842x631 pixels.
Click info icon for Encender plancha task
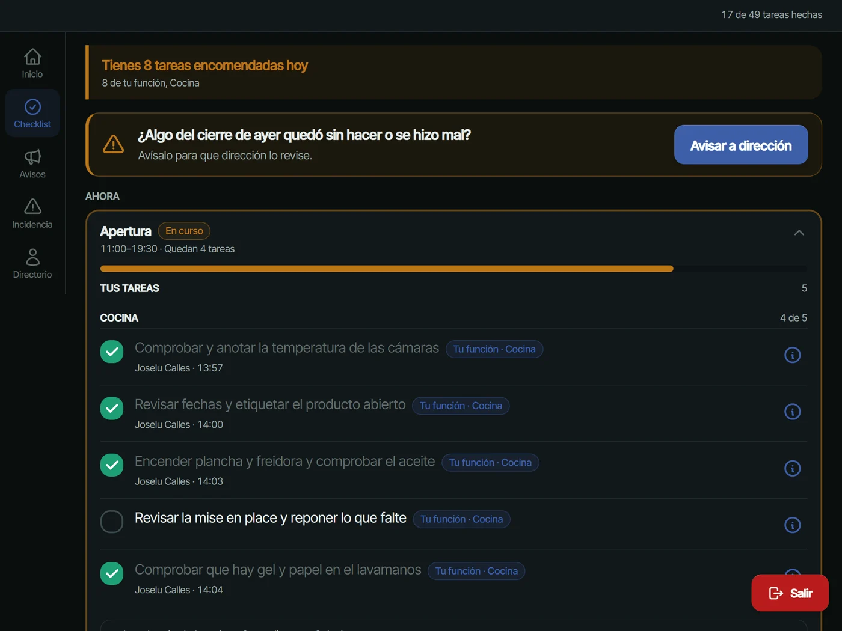pyautogui.click(x=793, y=468)
